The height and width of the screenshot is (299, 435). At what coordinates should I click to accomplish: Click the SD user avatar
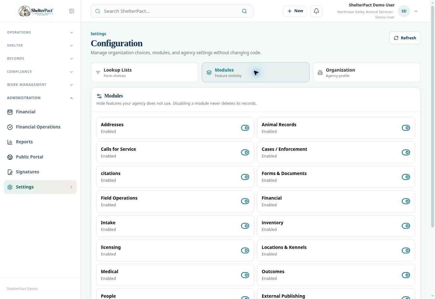coord(404,11)
